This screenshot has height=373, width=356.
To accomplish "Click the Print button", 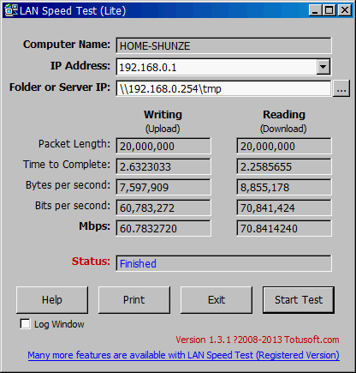I will pos(134,300).
